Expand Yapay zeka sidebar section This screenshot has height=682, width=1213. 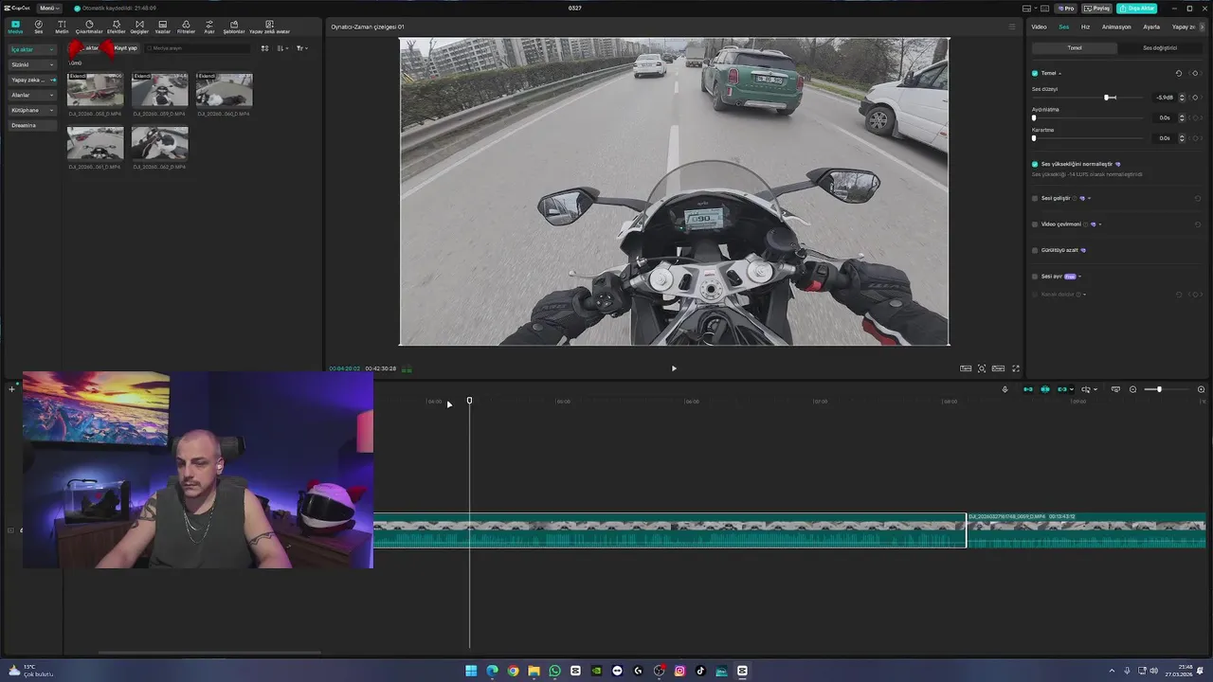click(x=32, y=80)
